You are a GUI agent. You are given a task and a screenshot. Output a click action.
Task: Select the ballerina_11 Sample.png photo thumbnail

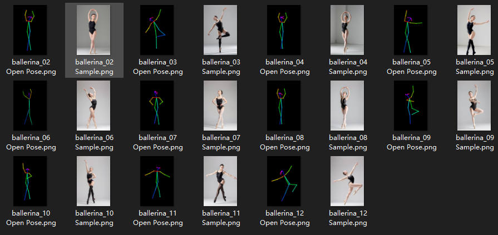coord(220,181)
